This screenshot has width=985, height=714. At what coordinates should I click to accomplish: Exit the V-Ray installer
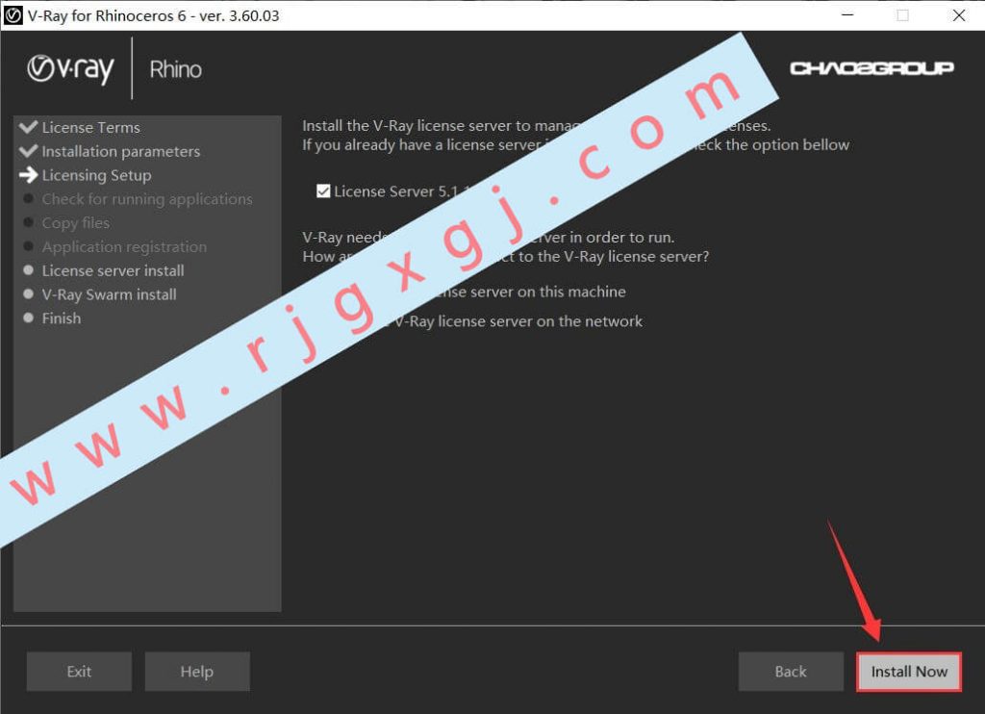[79, 672]
